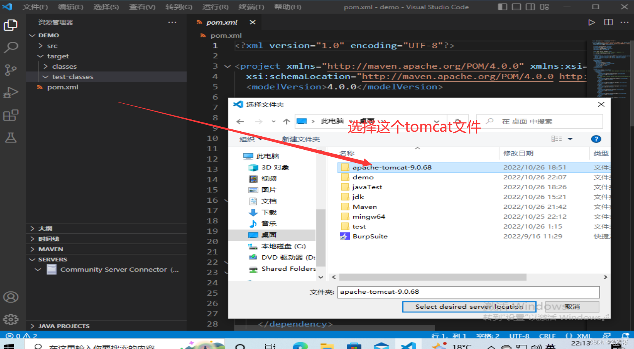The height and width of the screenshot is (349, 634).
Task: Click the Run play icon in editor
Action: pos(591,22)
